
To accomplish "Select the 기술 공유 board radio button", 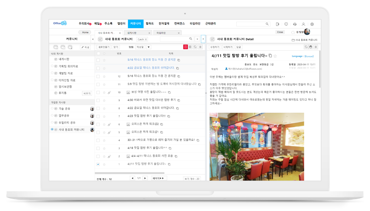I will click(x=52, y=109).
